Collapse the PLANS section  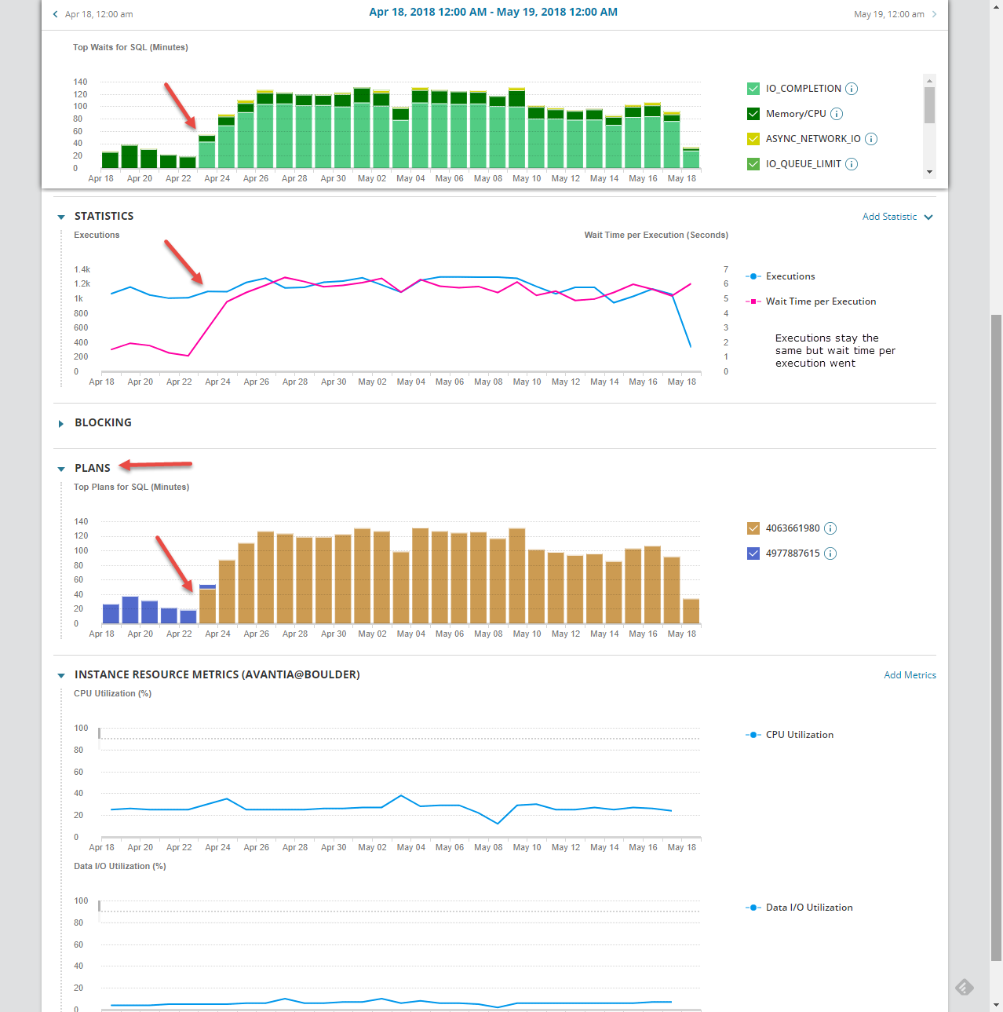point(61,469)
